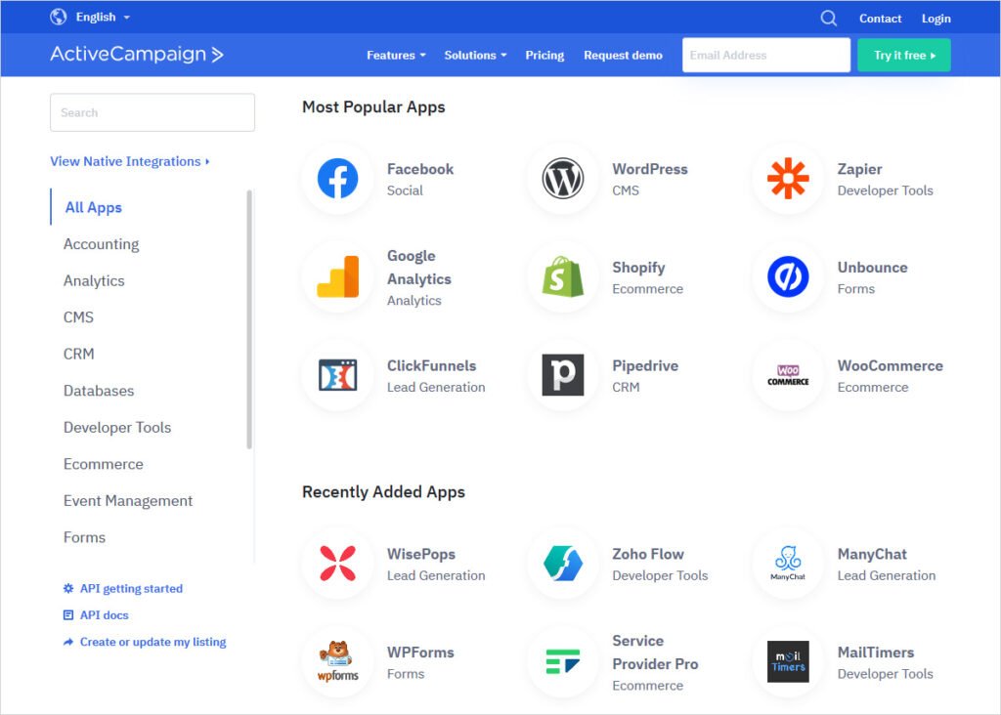Click the Zapier icon
Viewport: 1001px width, 715px height.
(787, 180)
